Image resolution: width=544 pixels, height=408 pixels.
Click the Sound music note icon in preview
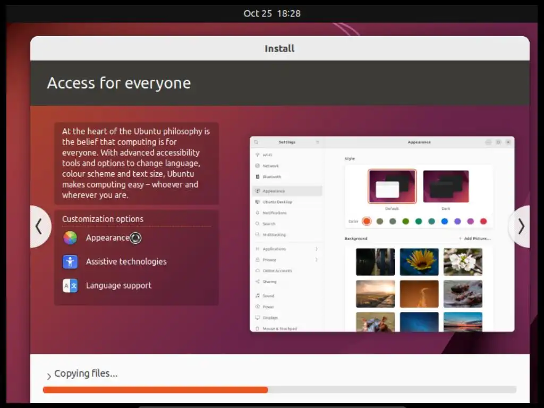pos(258,295)
